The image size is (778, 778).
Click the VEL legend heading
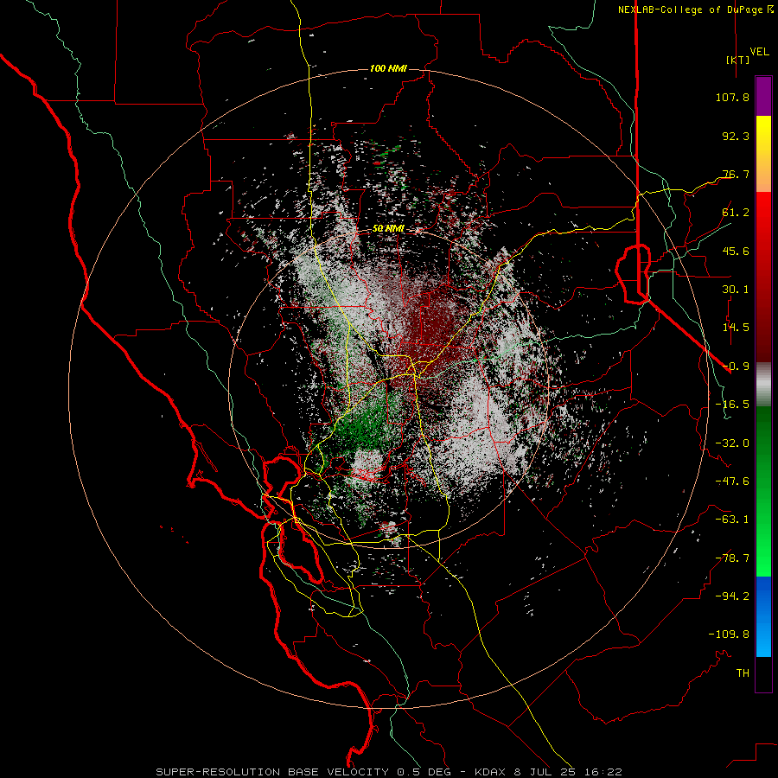click(759, 52)
